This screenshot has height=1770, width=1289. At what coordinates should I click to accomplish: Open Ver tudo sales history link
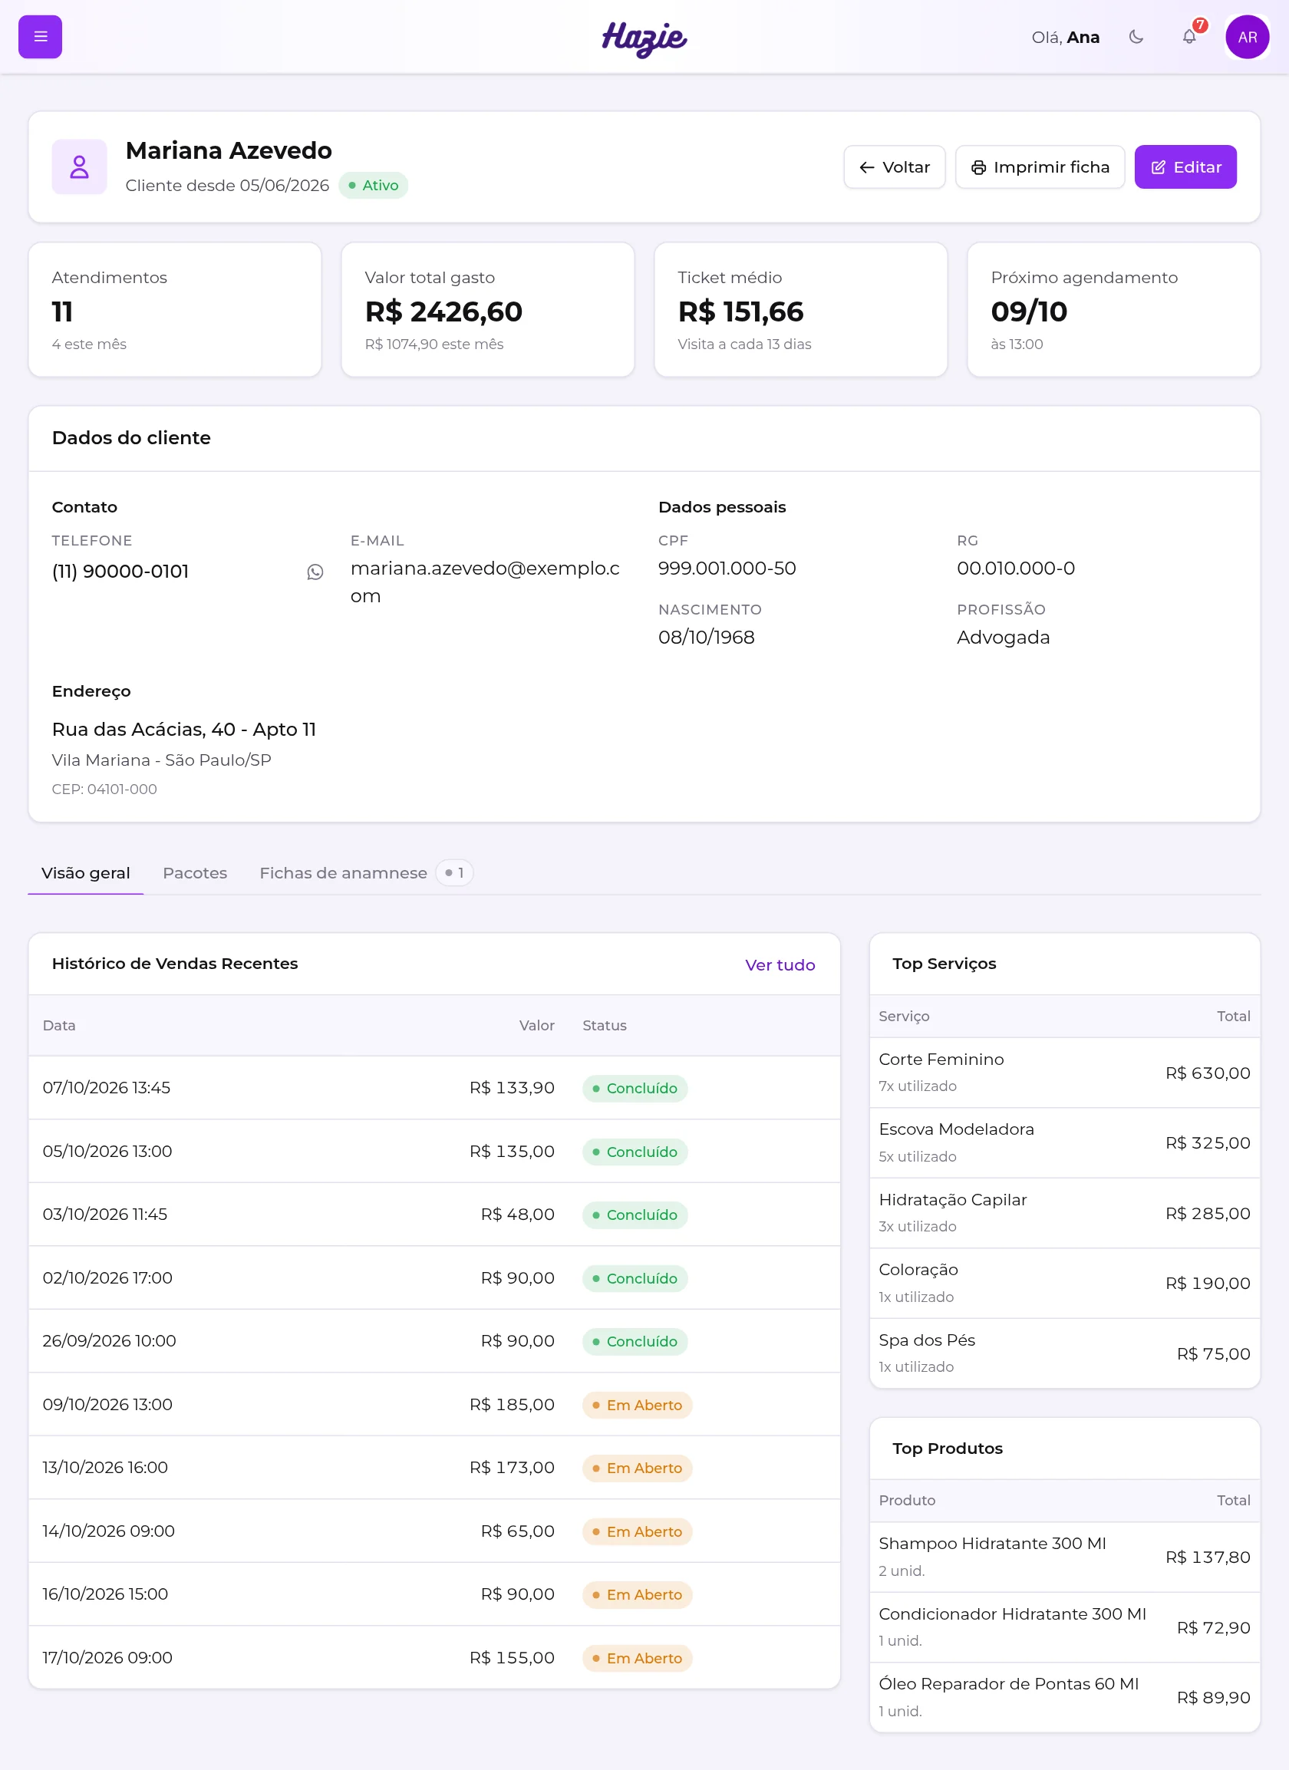pyautogui.click(x=780, y=965)
